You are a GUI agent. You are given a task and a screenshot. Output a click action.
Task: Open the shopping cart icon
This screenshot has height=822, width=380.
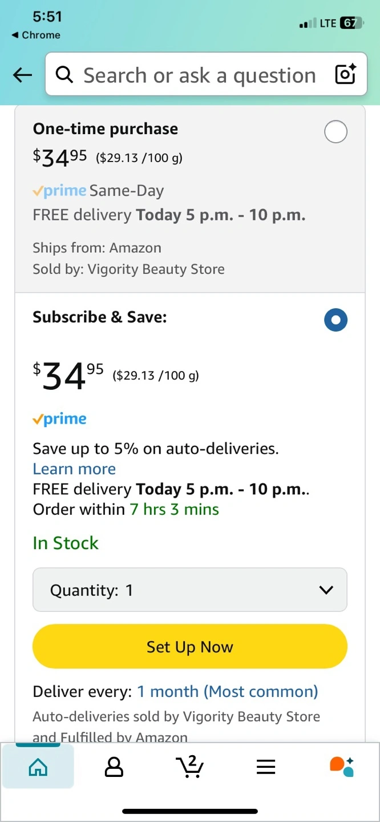click(x=189, y=767)
